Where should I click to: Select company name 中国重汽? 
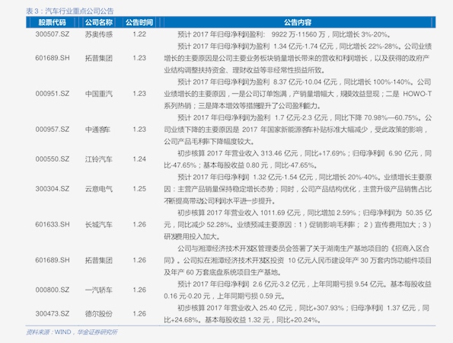click(98, 94)
